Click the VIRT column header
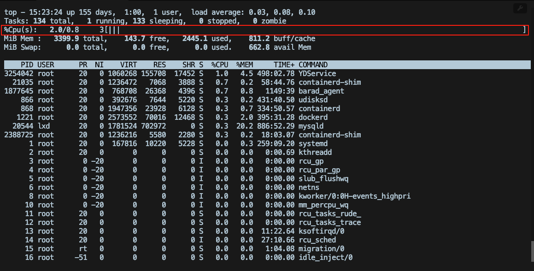This screenshot has height=271, width=534. (x=128, y=65)
